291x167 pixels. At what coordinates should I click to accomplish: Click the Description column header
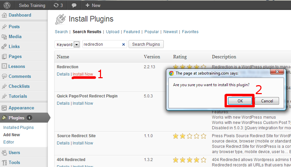point(224,57)
